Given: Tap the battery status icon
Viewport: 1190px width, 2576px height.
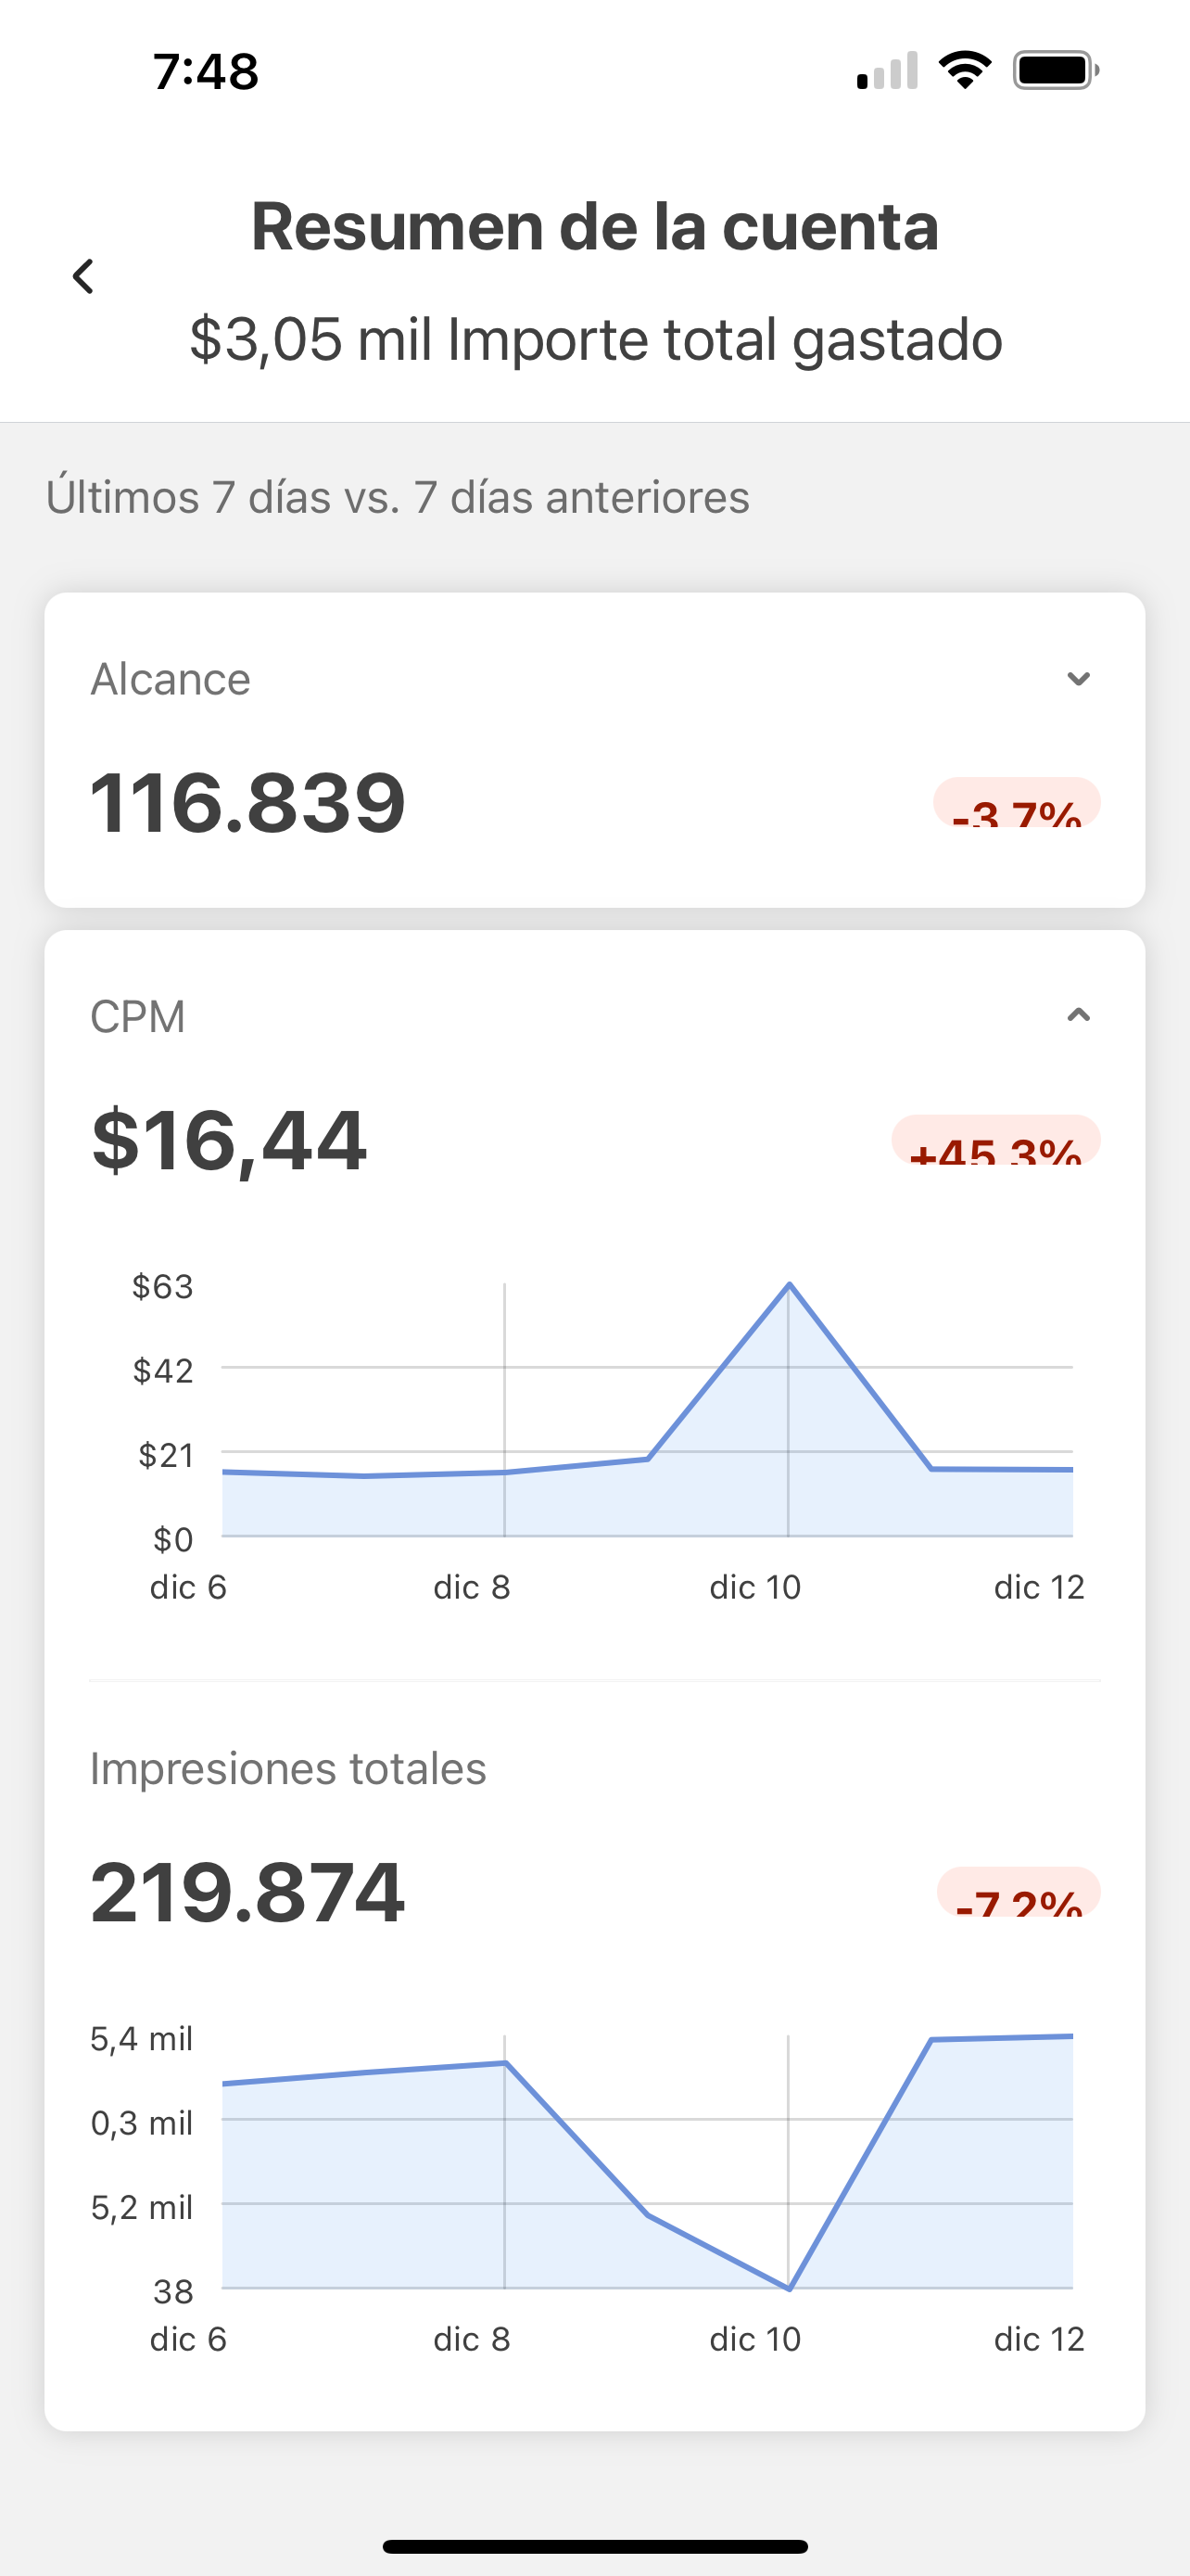Looking at the screenshot, I should tap(1055, 71).
